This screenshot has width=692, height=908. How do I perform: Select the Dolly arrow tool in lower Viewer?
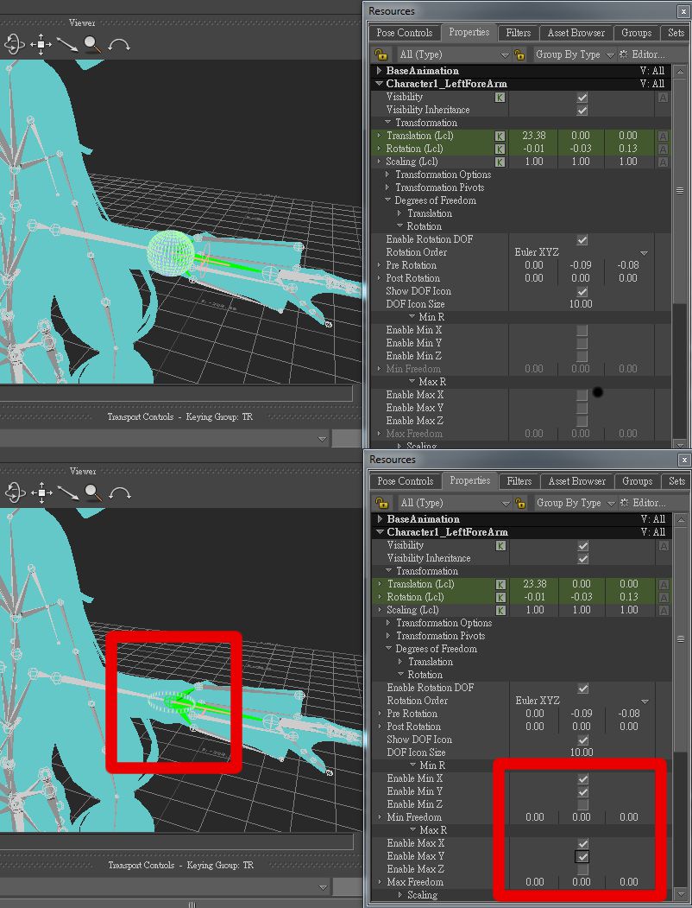pos(67,492)
